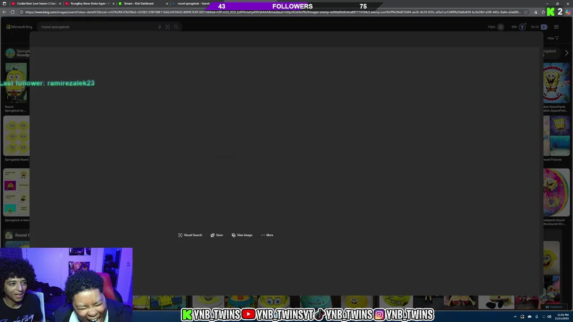573x322 pixels.
Task: Close the Stream - Kick Dashboard tab
Action: coord(167,4)
